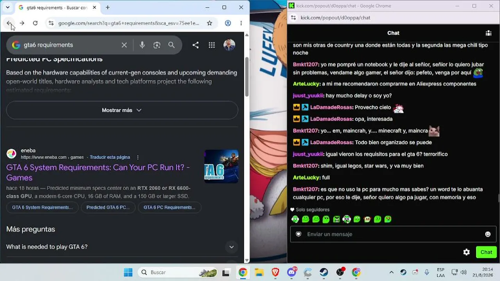Switch to OBS Studio on the taskbar
Image resolution: width=500 pixels, height=281 pixels.
coord(340,272)
